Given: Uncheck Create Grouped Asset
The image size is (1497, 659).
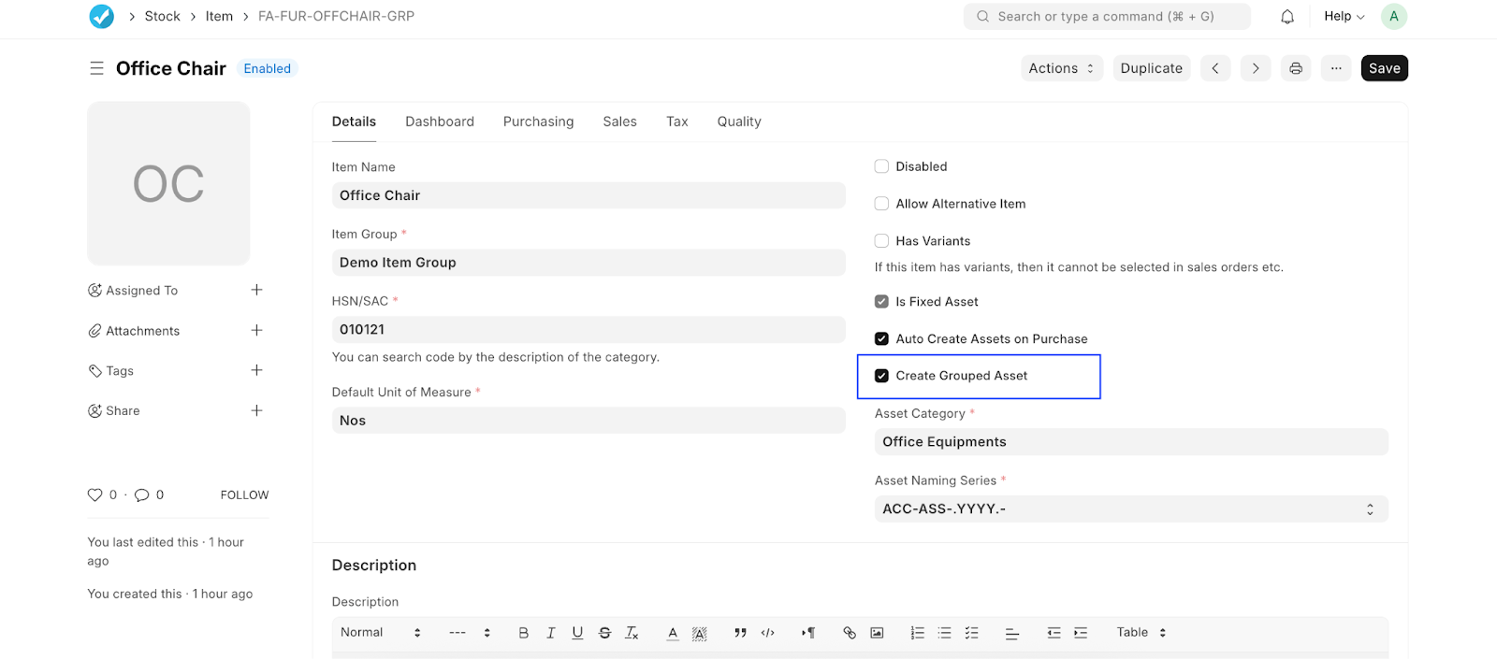Looking at the screenshot, I should (x=881, y=376).
